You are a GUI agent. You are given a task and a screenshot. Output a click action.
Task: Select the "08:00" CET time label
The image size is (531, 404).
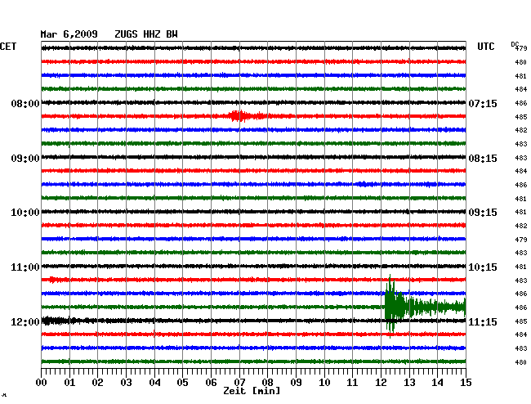pyautogui.click(x=25, y=103)
